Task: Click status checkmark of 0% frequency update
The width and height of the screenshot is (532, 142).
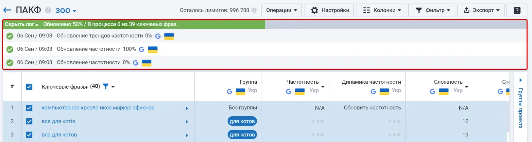Action: tap(10, 63)
